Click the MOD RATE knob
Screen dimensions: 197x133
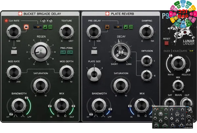14,73
